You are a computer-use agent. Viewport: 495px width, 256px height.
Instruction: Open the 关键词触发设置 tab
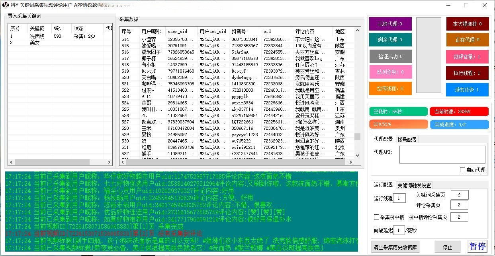coord(414,185)
